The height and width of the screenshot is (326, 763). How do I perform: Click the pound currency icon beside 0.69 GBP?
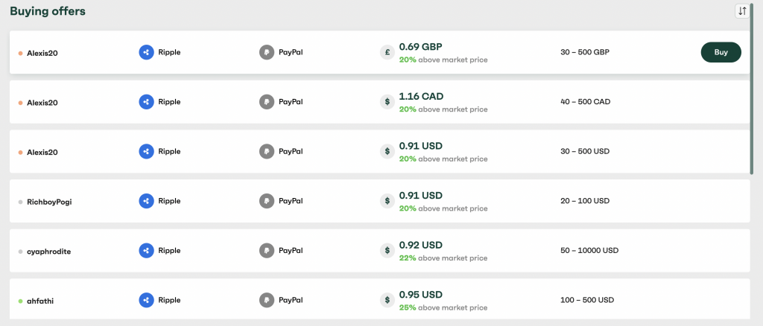point(387,52)
